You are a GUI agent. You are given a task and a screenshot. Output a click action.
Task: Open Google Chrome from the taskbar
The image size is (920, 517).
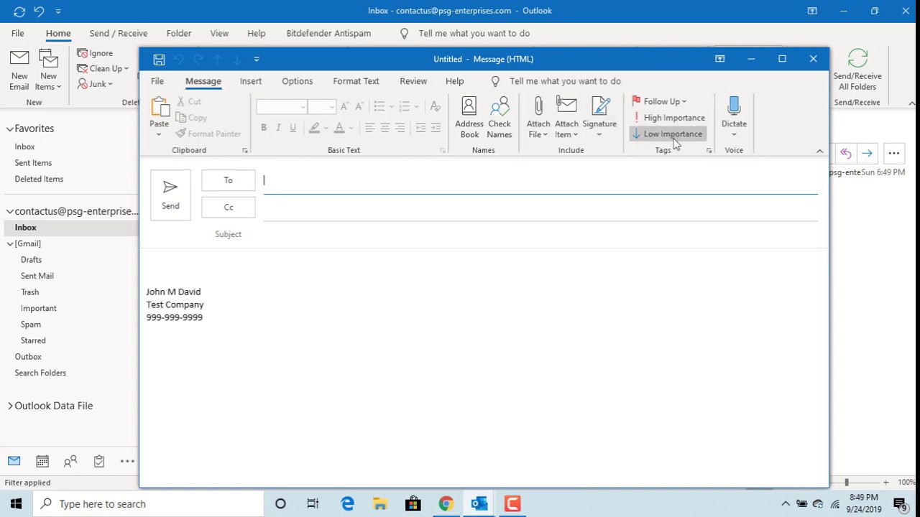coord(446,504)
